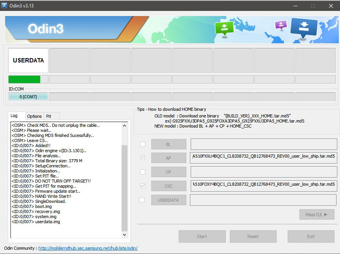Click the USERDATA file button
The height and width of the screenshot is (254, 340).
tap(168, 200)
